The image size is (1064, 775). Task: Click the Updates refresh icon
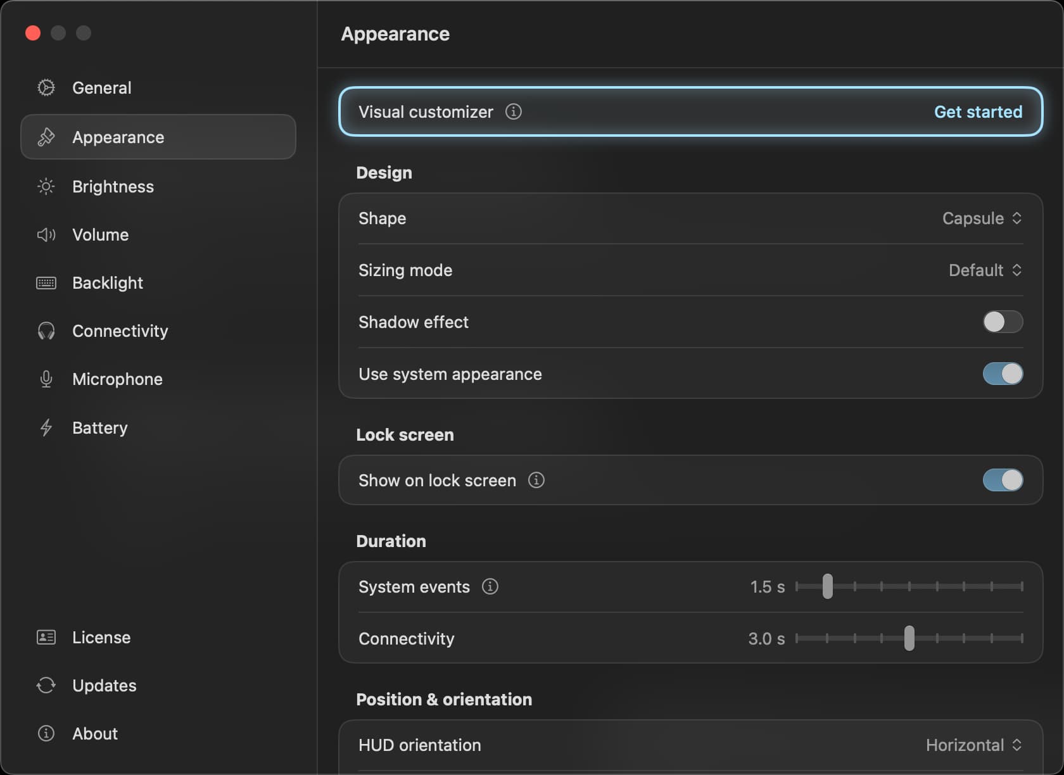(x=46, y=685)
